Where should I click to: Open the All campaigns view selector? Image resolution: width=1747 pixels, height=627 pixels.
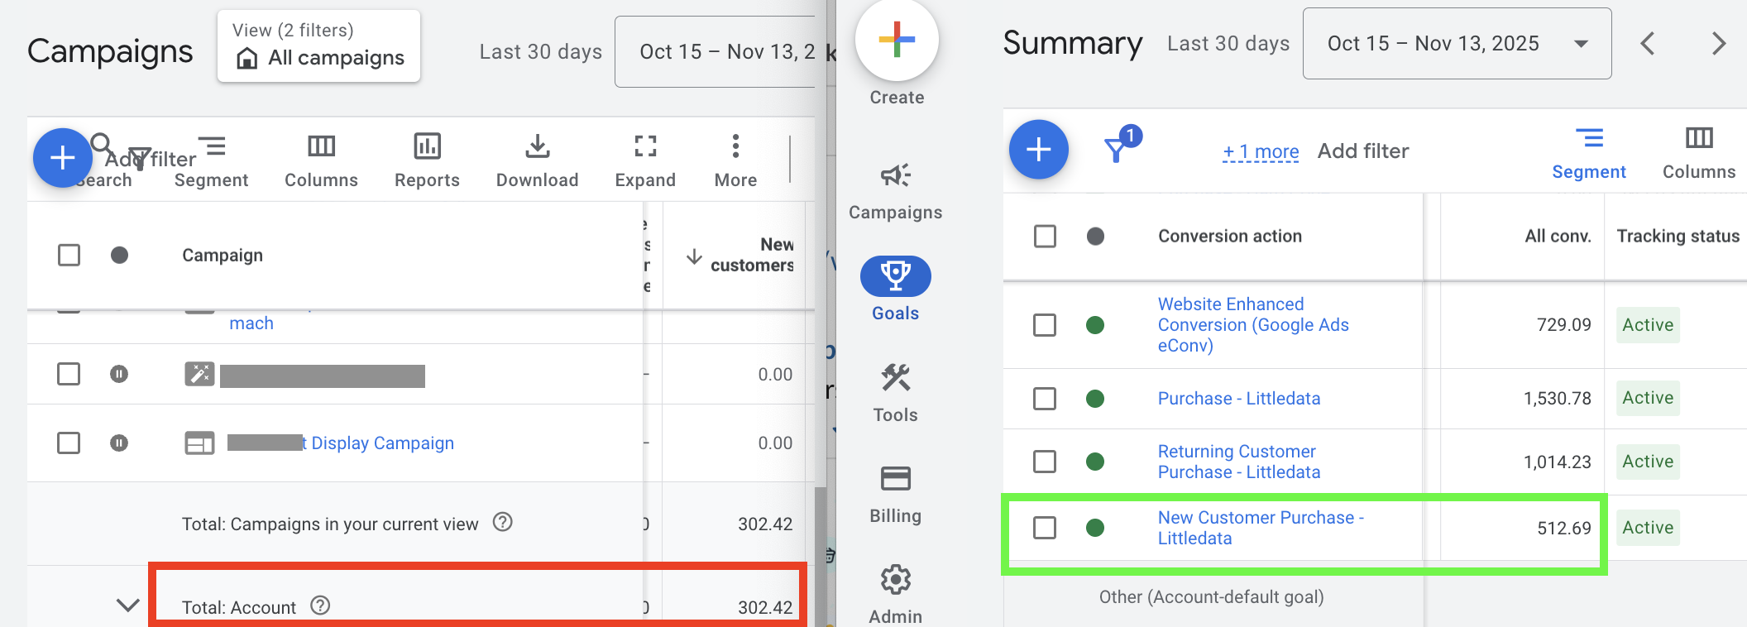pos(318,46)
